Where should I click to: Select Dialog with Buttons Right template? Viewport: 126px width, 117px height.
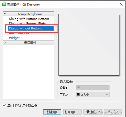27,23
